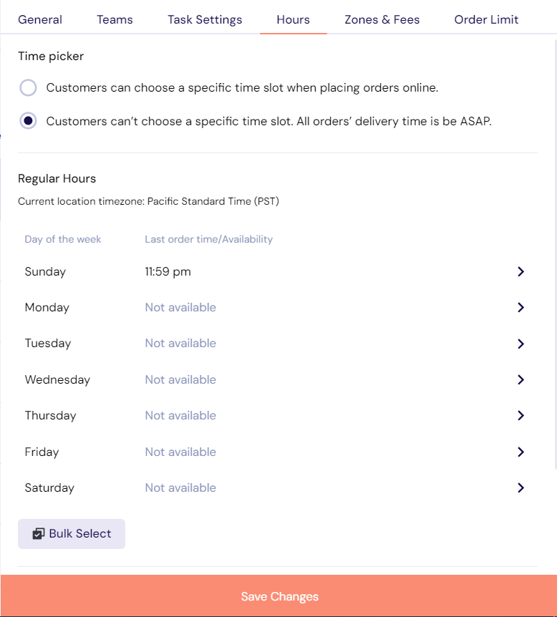Select the specific time slot radio option
This screenshot has height=617, width=557.
(x=28, y=87)
